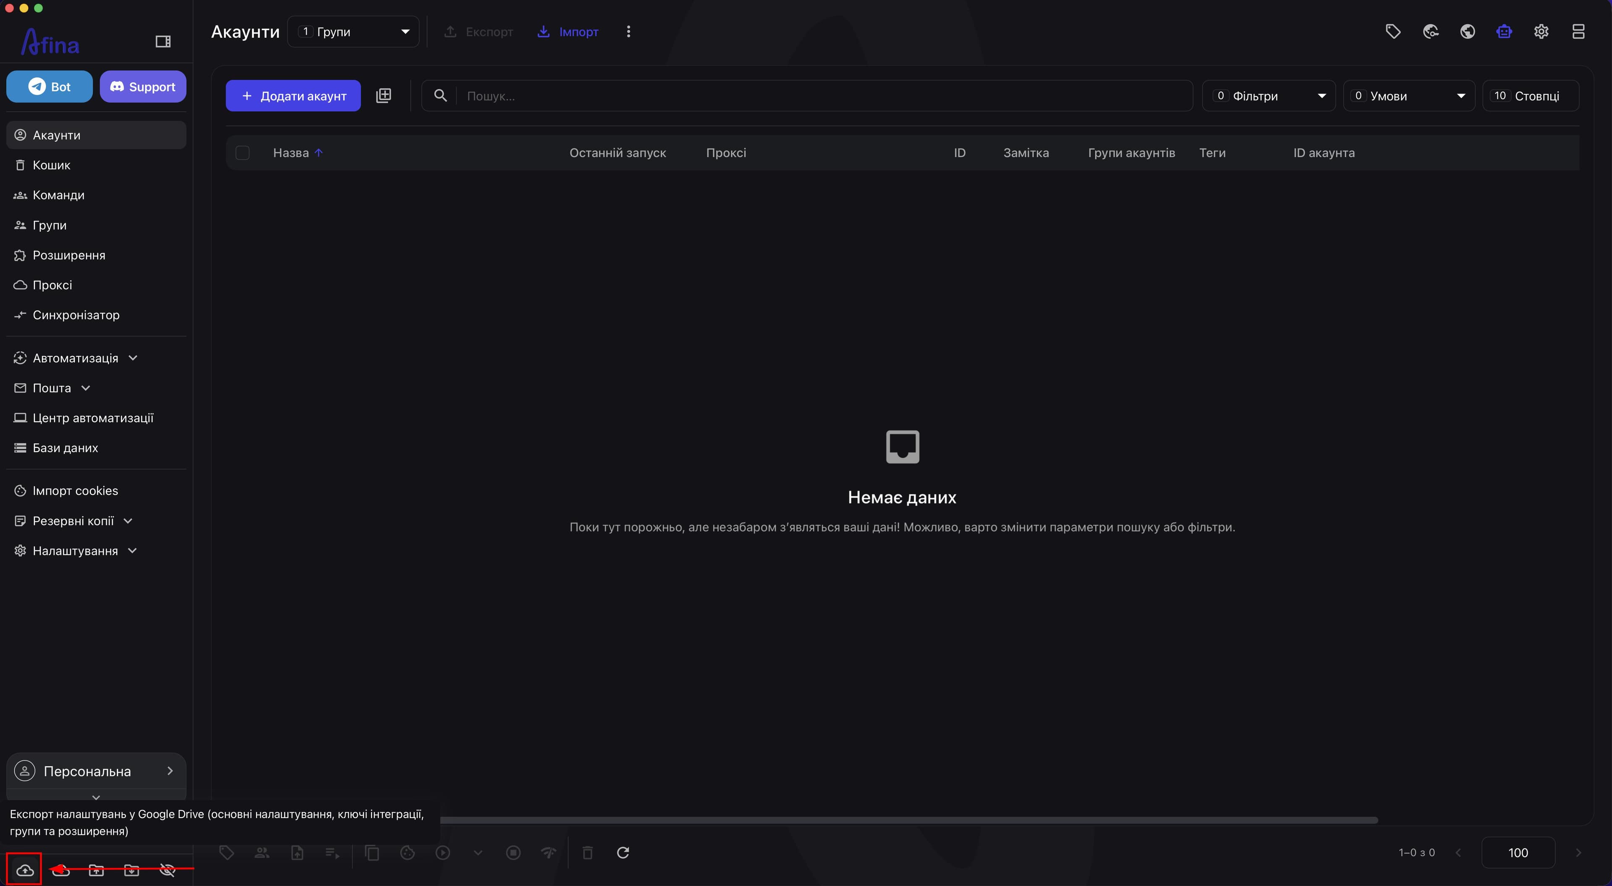Go to previous page arrow in pagination
This screenshot has width=1612, height=886.
click(x=1459, y=852)
